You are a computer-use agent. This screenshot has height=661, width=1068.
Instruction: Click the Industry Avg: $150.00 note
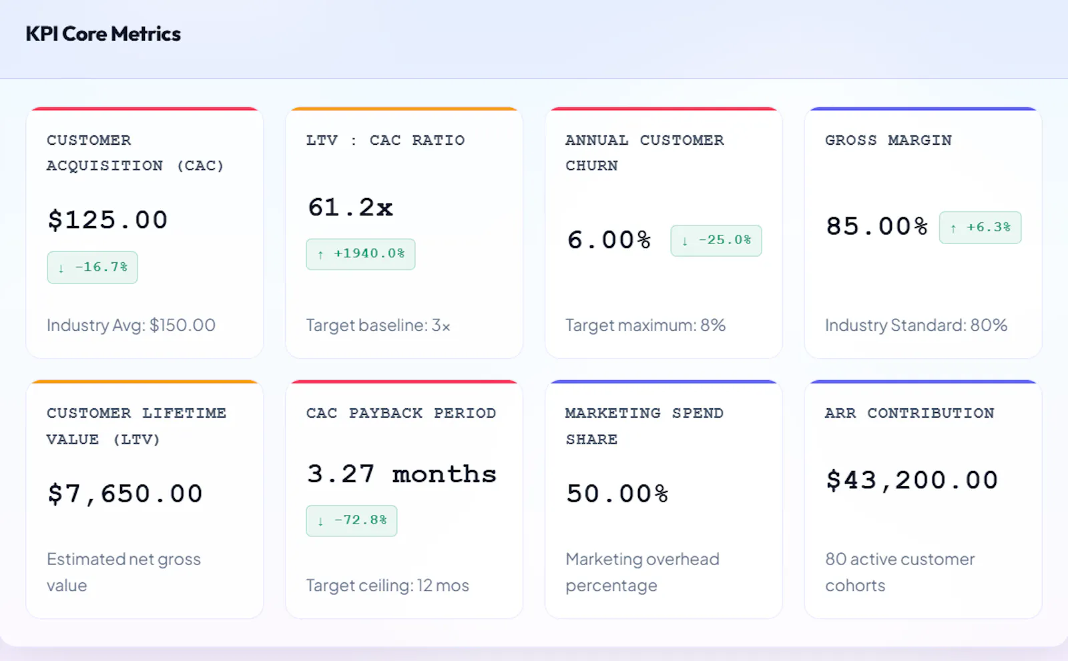pyautogui.click(x=131, y=325)
